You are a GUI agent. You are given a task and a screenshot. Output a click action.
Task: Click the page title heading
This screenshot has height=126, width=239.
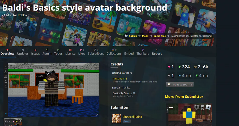(85, 7)
